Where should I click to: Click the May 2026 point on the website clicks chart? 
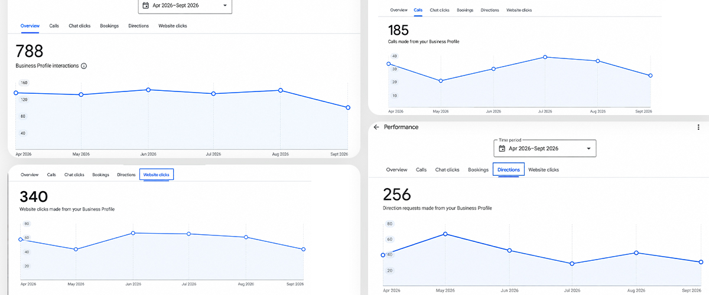coord(76,249)
